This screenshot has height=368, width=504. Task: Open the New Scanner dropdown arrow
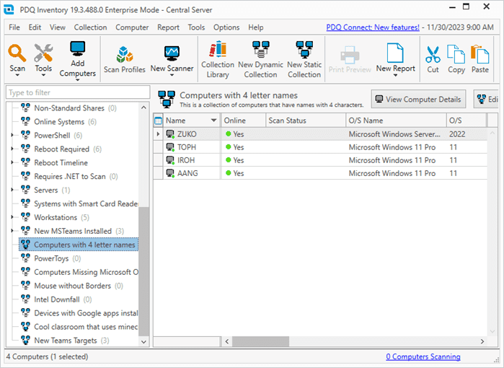click(x=172, y=75)
